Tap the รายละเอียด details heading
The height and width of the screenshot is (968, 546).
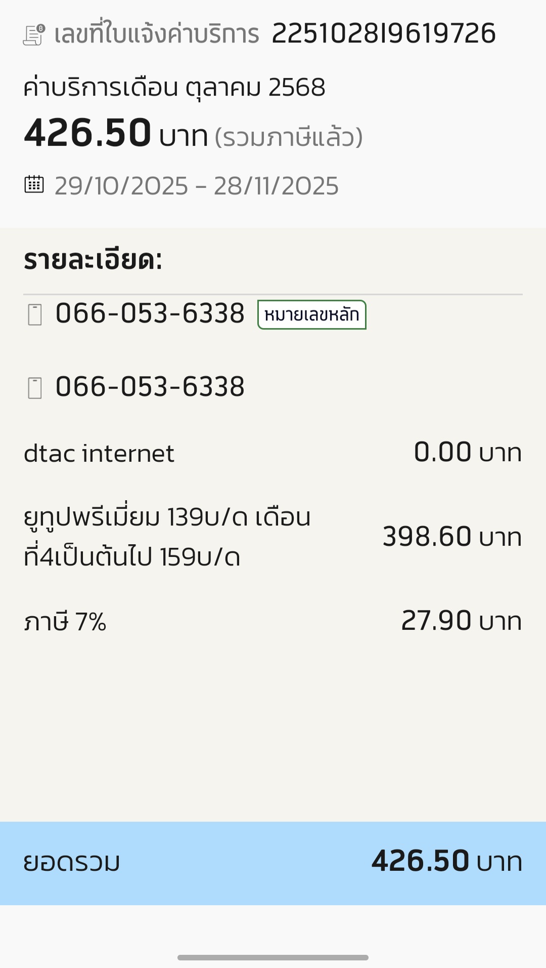tap(93, 260)
